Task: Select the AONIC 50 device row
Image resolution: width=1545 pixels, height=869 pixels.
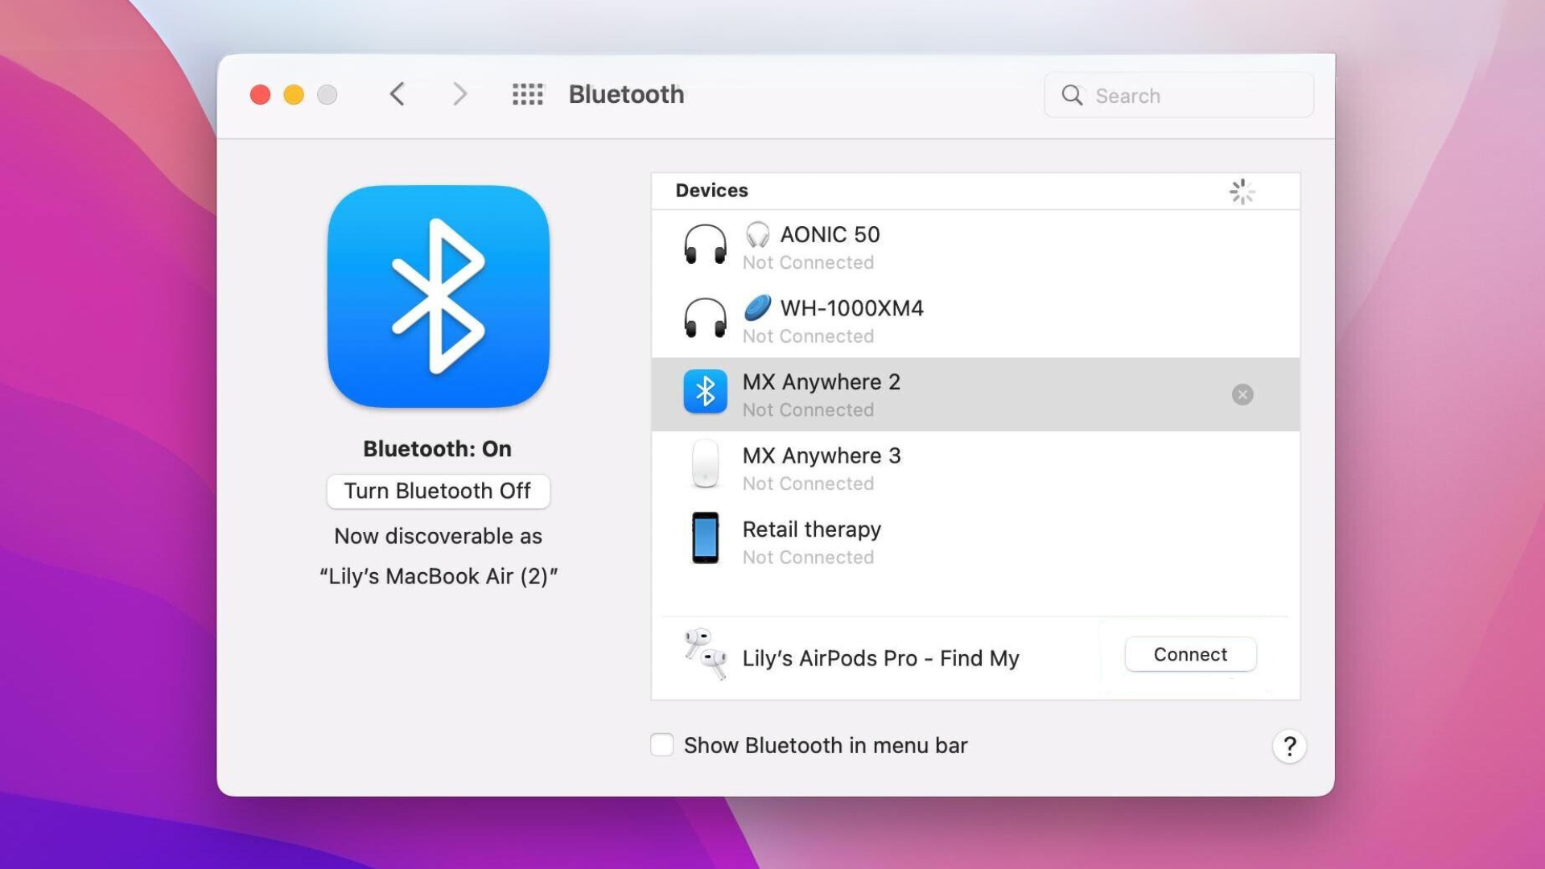Action: [975, 247]
